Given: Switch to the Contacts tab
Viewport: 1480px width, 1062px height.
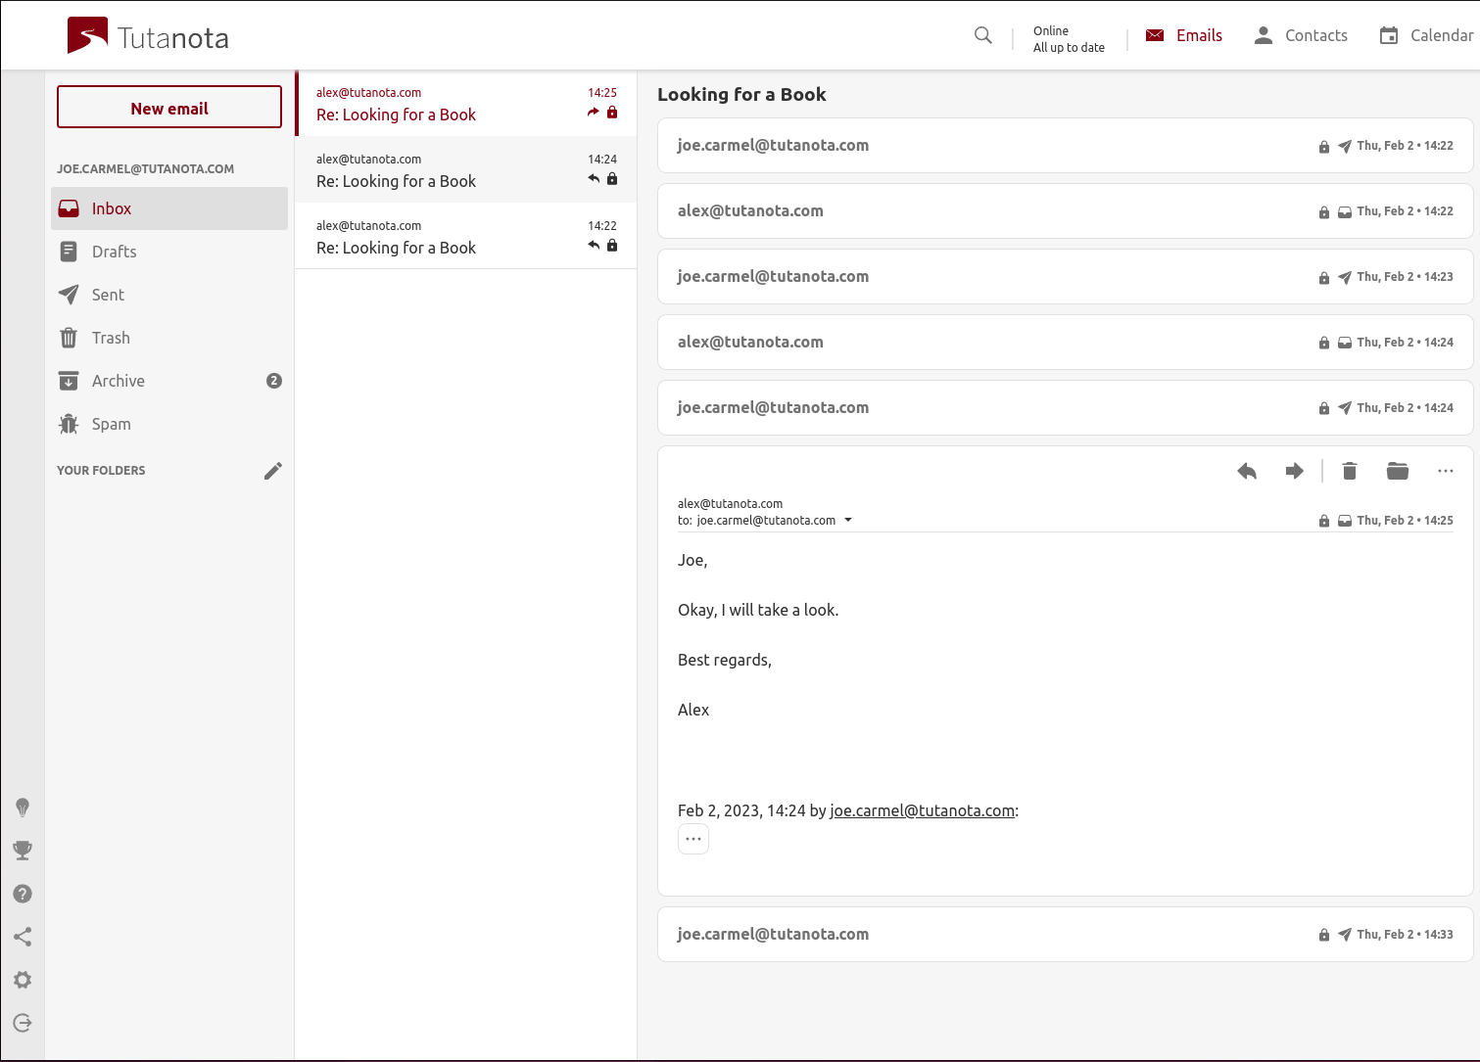Looking at the screenshot, I should click(1301, 36).
